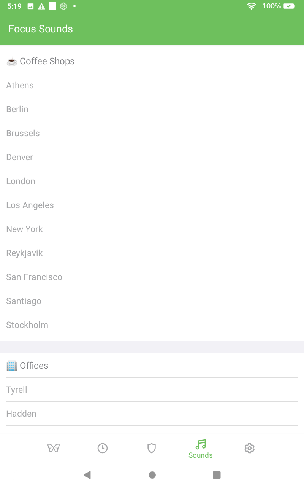Open the shield tab in bottom bar

click(152, 448)
